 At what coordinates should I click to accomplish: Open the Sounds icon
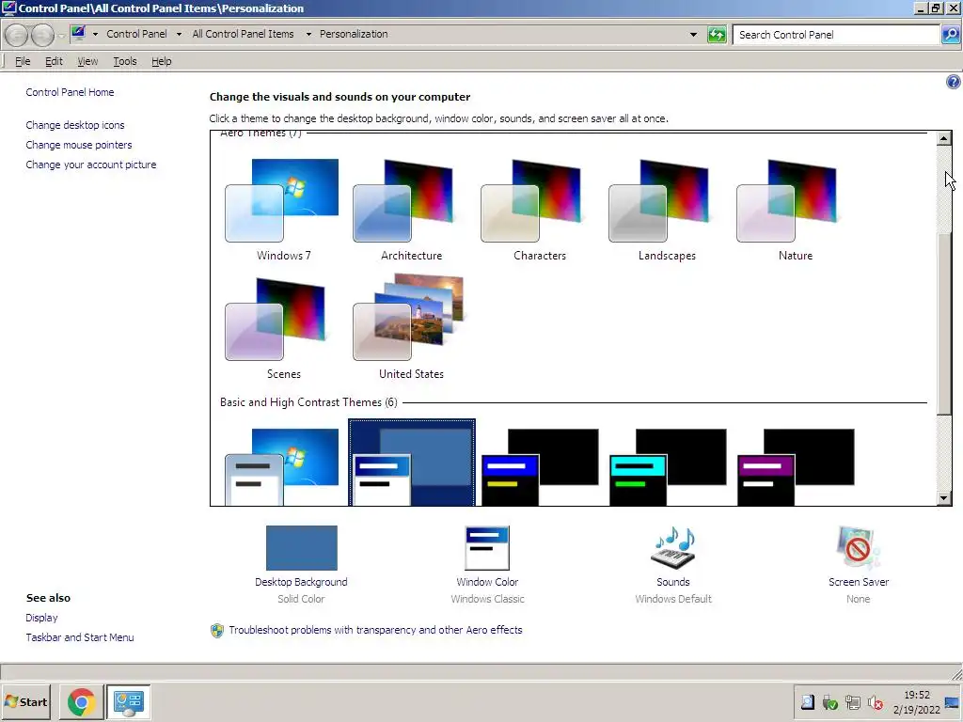click(673, 548)
